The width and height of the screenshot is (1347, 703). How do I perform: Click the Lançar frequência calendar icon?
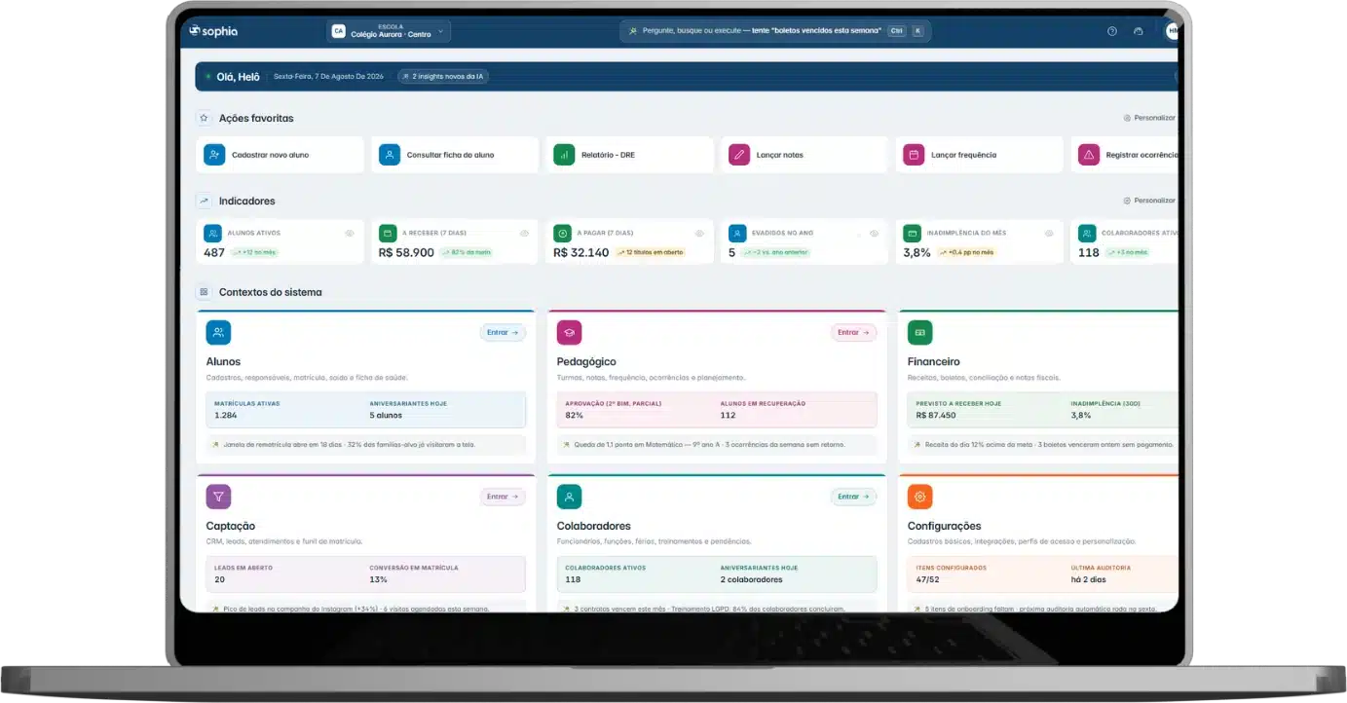click(914, 155)
